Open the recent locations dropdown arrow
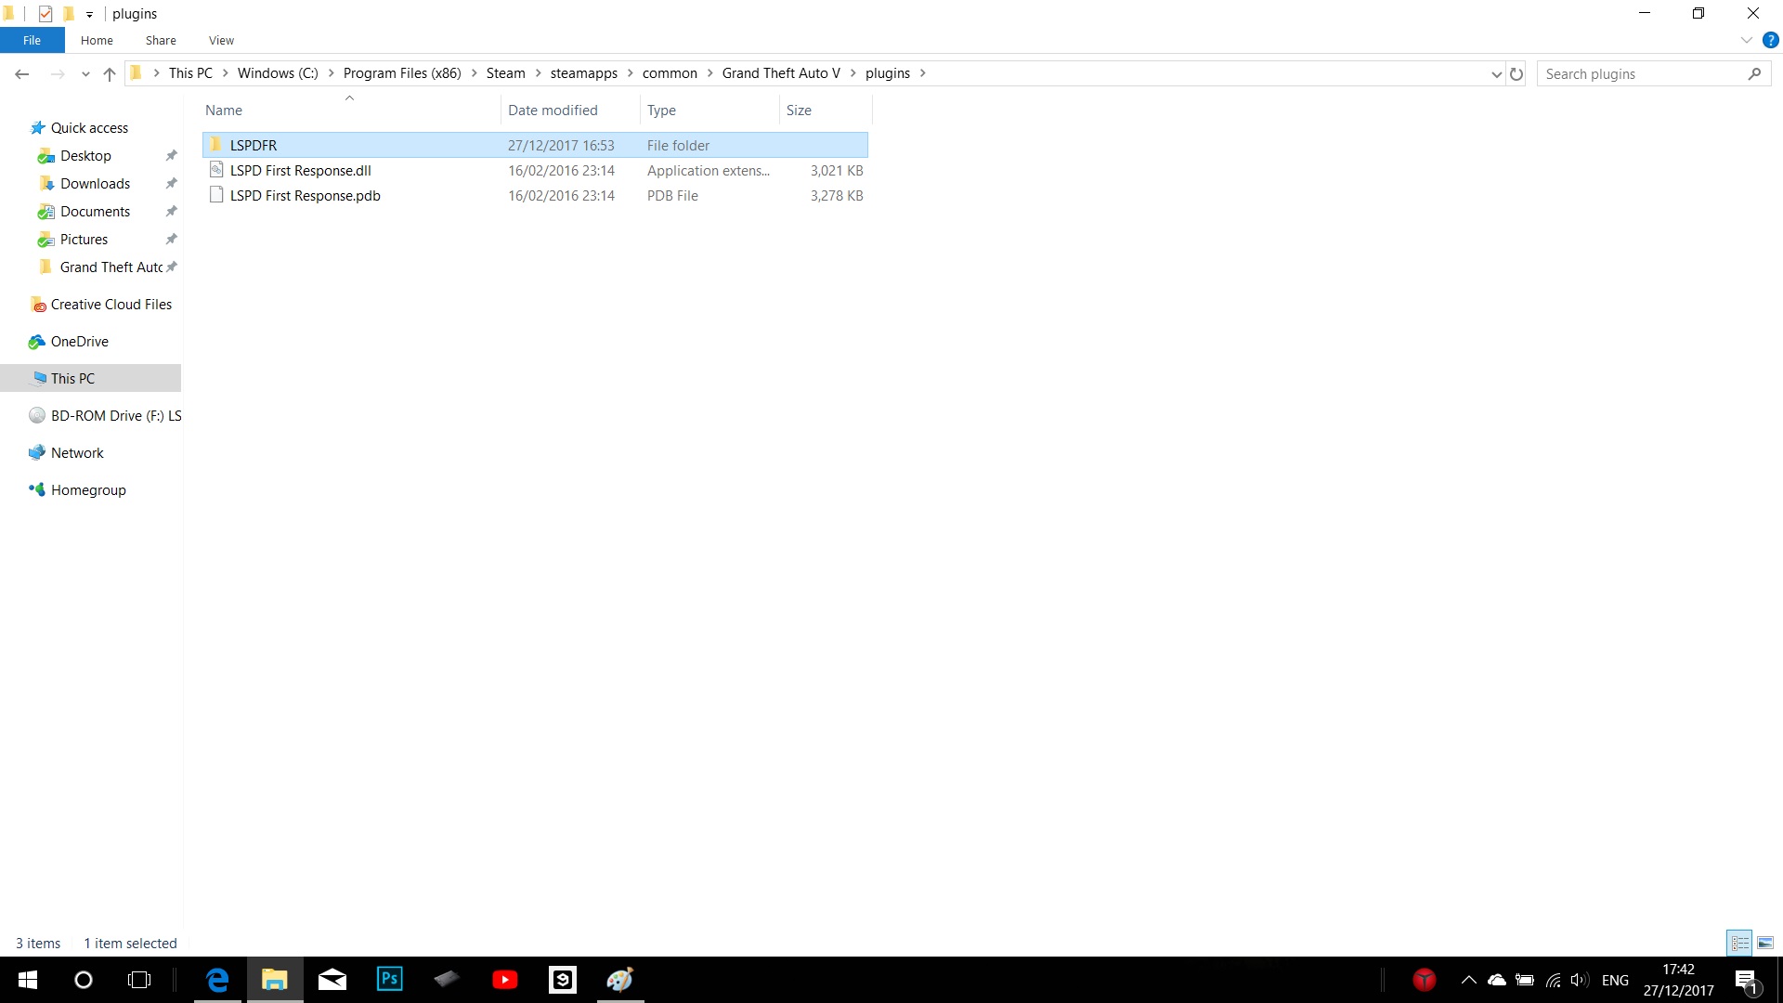1783x1003 pixels. tap(85, 74)
